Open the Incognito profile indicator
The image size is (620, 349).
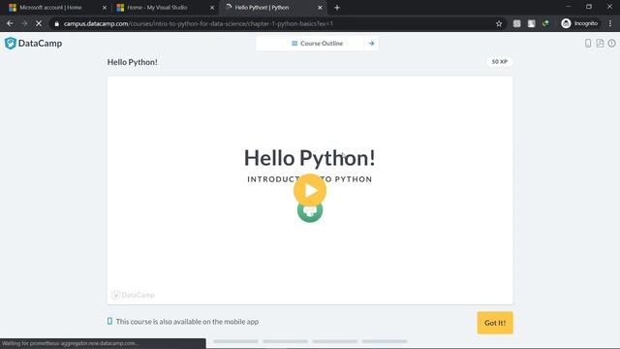click(579, 23)
